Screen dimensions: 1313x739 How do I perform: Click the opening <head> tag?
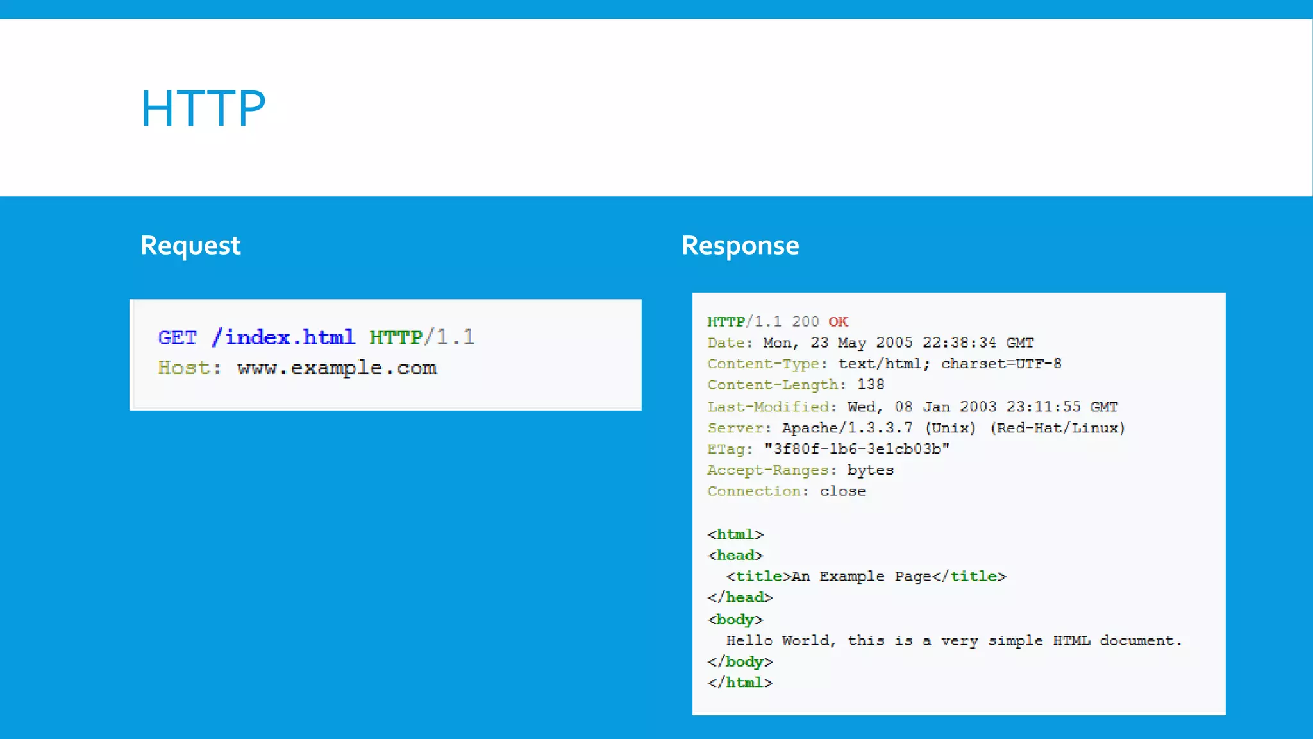[735, 556]
